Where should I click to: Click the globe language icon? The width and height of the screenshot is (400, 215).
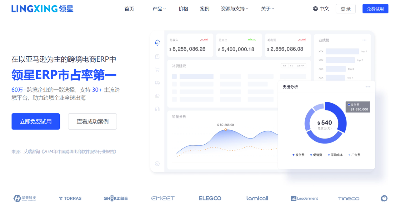(315, 9)
